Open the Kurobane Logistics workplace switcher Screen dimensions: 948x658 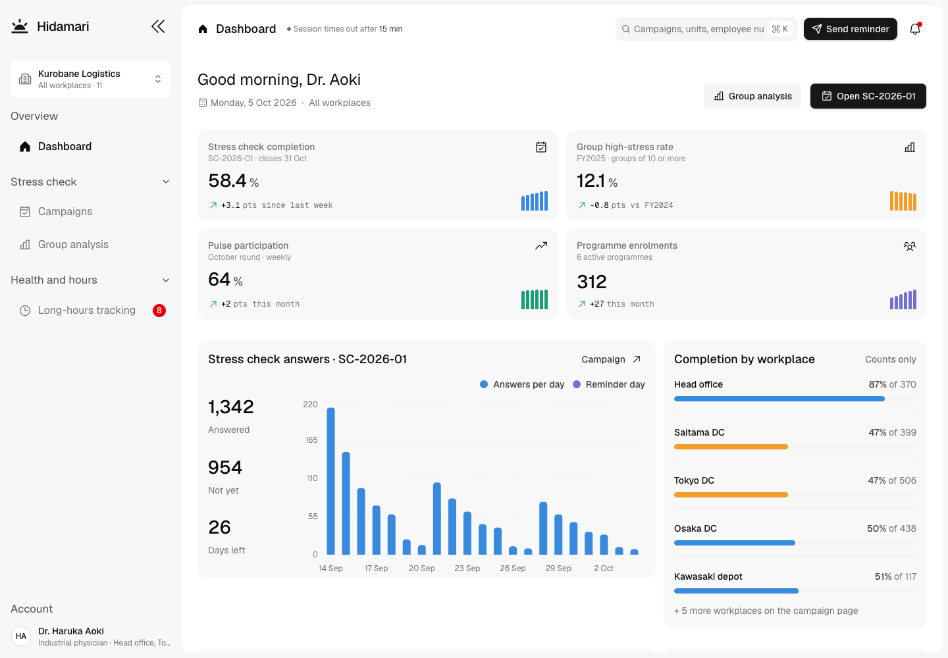[91, 79]
